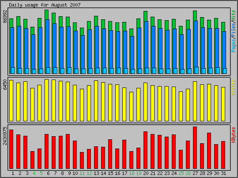Click green weekend day label 26
Viewport: 238px width, 178px height.
pos(188,173)
